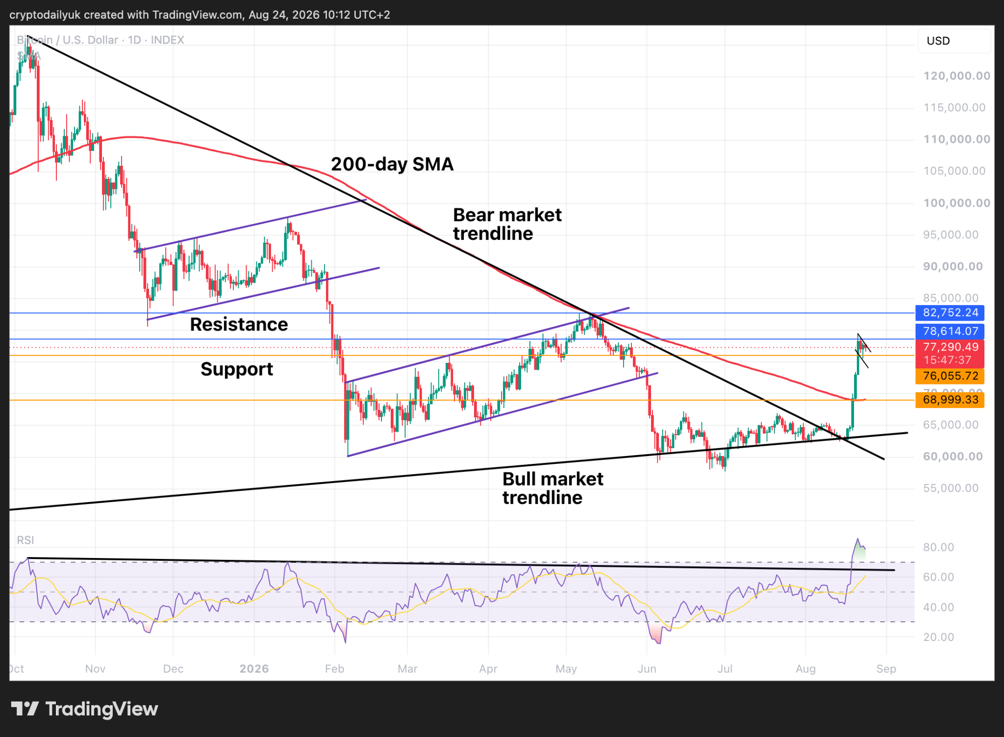This screenshot has height=737, width=1004.
Task: Click the 82,752.24 blue price label
Action: pyautogui.click(x=950, y=312)
